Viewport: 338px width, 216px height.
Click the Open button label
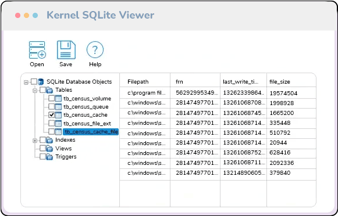[x=37, y=64]
